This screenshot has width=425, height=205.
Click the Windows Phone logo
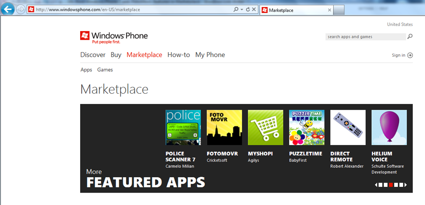(114, 38)
